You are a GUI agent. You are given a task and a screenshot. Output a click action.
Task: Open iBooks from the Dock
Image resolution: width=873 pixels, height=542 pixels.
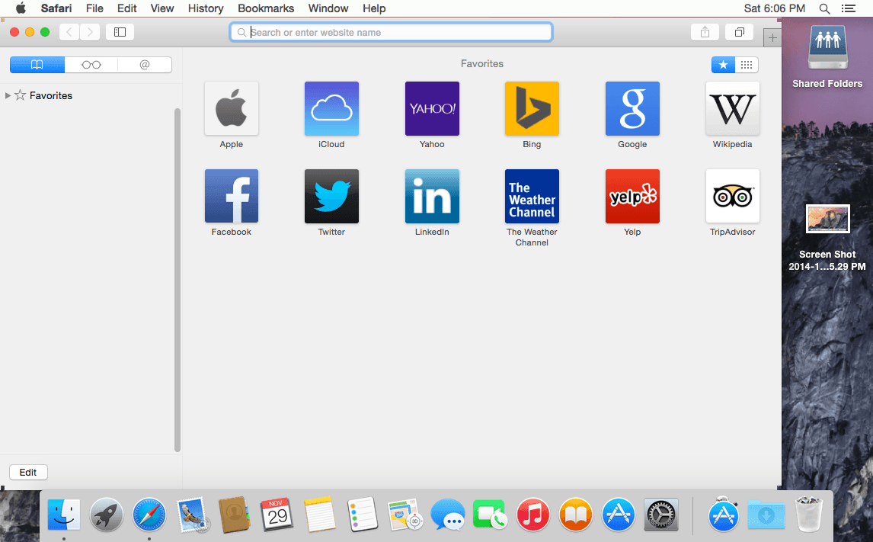[x=576, y=514]
